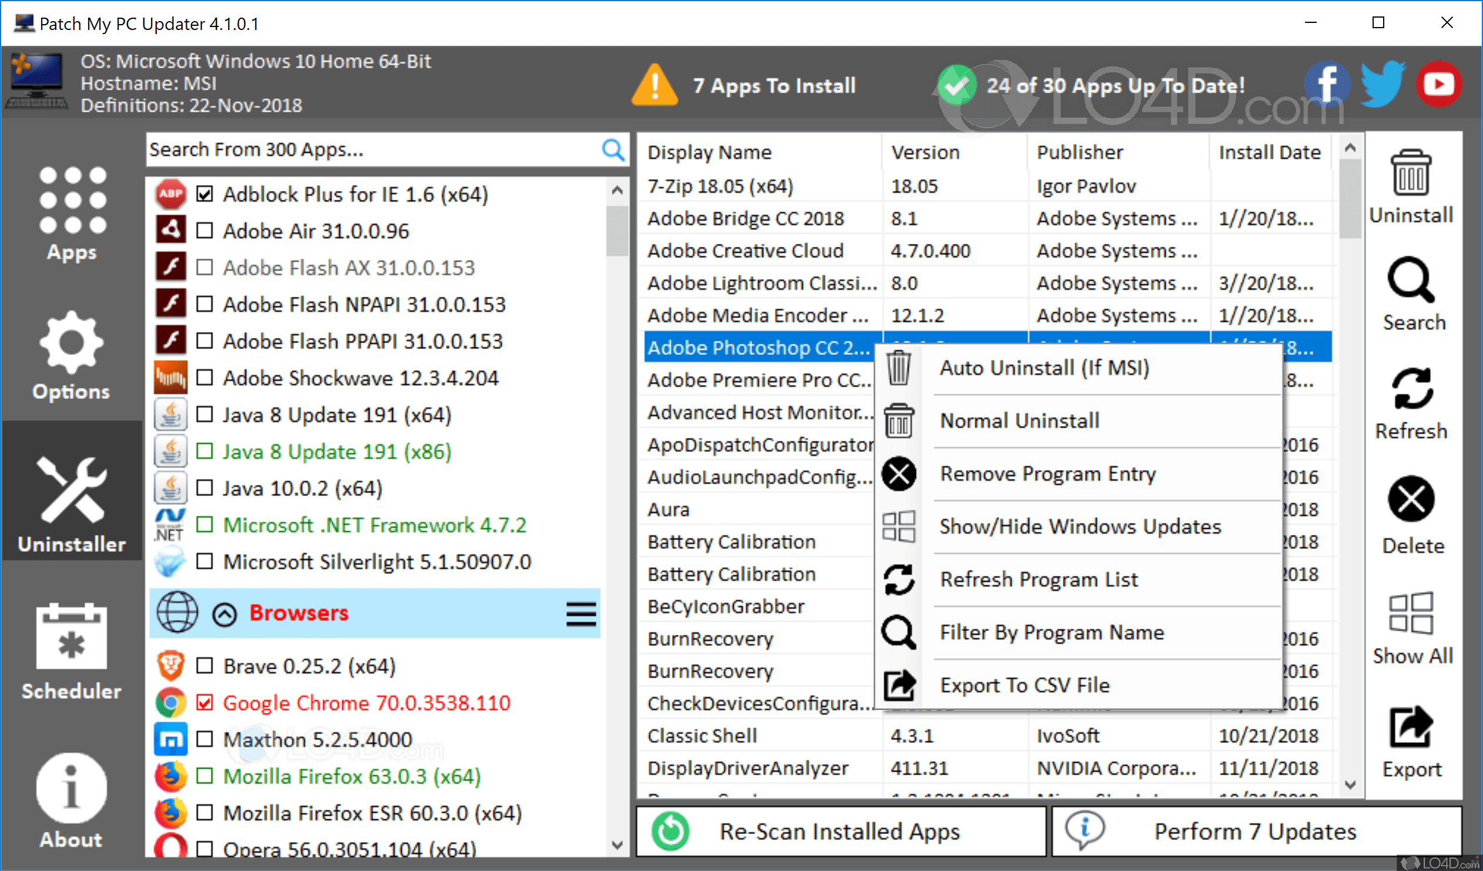This screenshot has width=1483, height=871.
Task: Open the Facebook page icon
Action: pos(1327,84)
